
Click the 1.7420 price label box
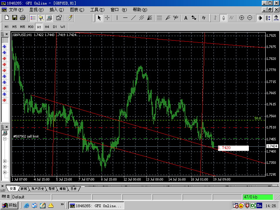[x=233, y=148]
